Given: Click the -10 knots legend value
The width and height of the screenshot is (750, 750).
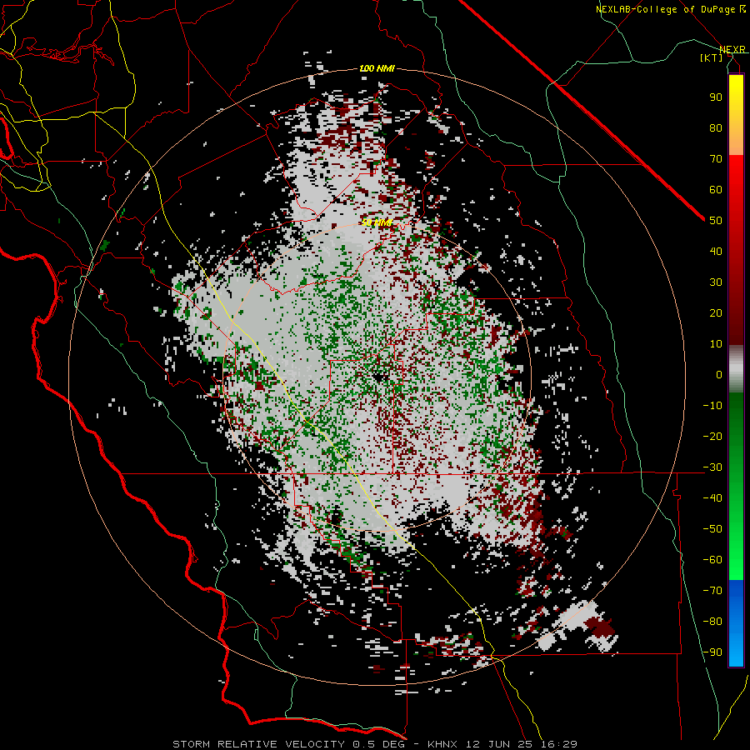Looking at the screenshot, I should coord(712,406).
